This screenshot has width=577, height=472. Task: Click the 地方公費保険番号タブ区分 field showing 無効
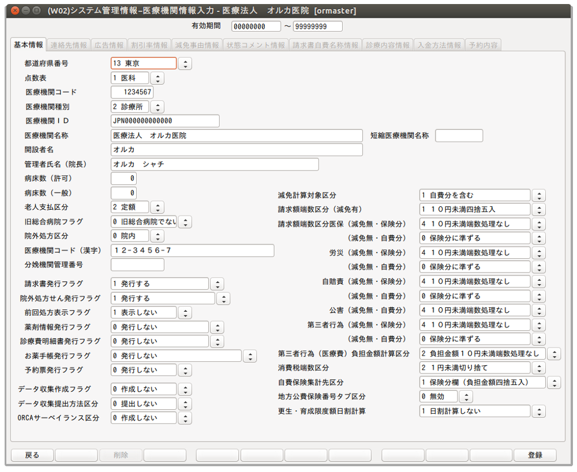click(439, 397)
